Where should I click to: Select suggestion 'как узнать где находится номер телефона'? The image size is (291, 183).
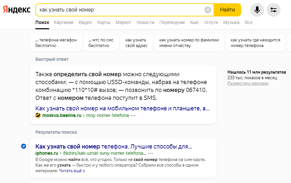point(255,43)
